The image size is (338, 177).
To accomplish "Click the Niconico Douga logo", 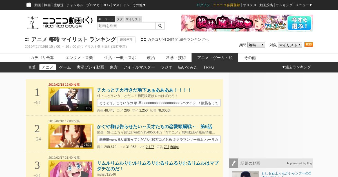I will tap(59, 22).
